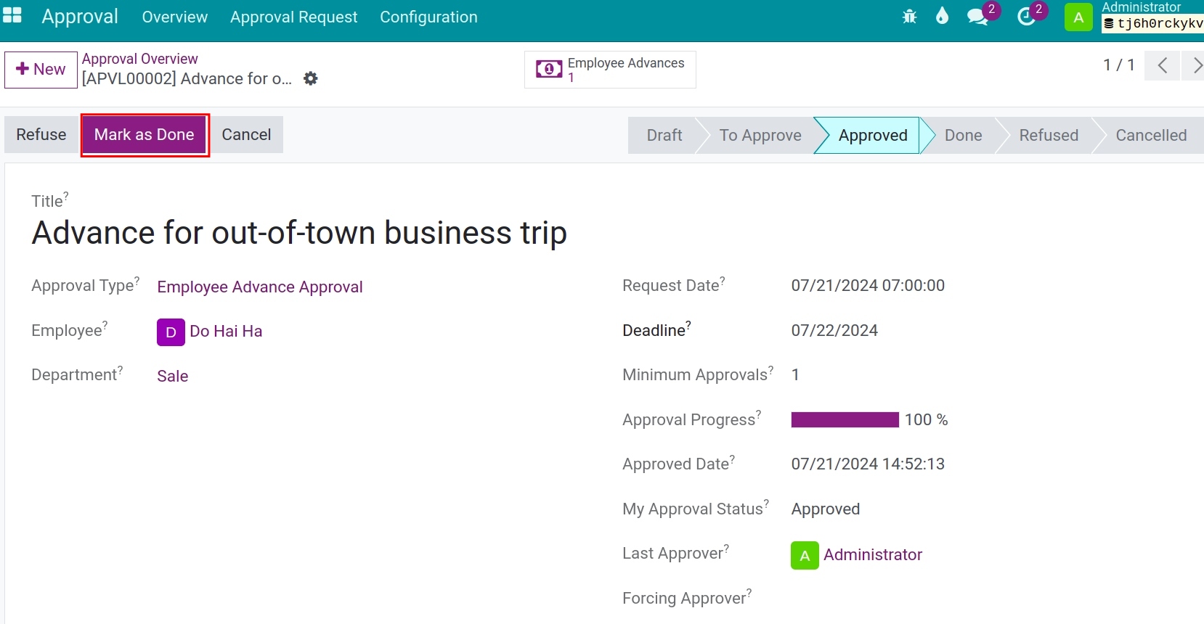The image size is (1204, 624).
Task: Click the database name tj6h0rckykv label
Action: coord(1154,24)
